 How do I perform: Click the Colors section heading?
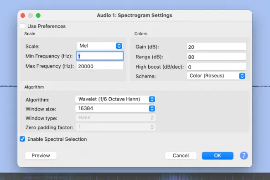pyautogui.click(x=141, y=34)
